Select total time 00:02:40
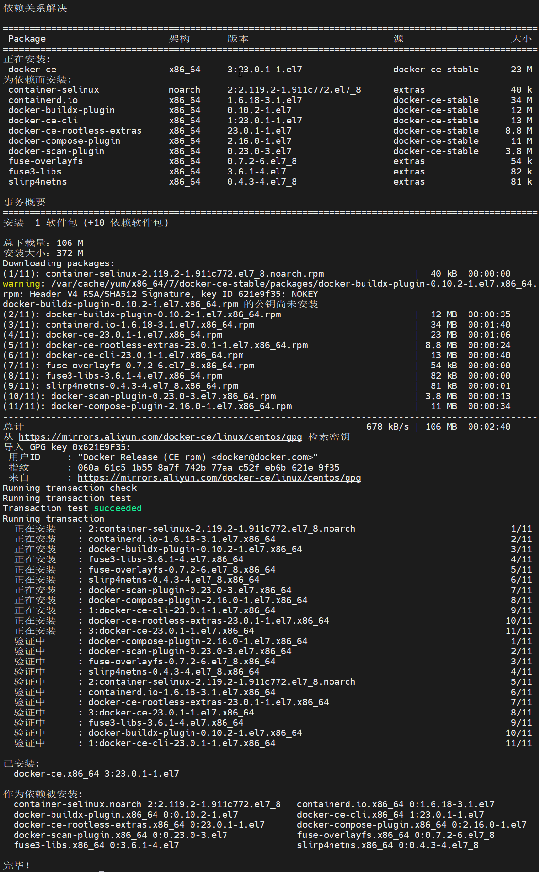Screen dimensions: 539x872 click(x=489, y=427)
